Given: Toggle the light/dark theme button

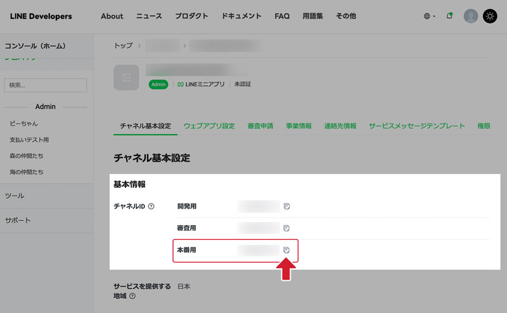Looking at the screenshot, I should 490,16.
